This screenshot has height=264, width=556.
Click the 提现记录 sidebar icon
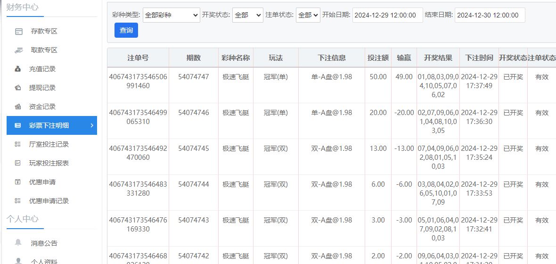pyautogui.click(x=18, y=88)
